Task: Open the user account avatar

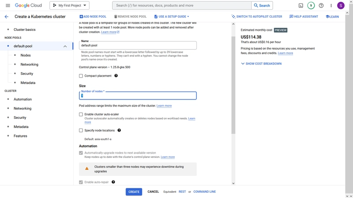Action: 341,6
